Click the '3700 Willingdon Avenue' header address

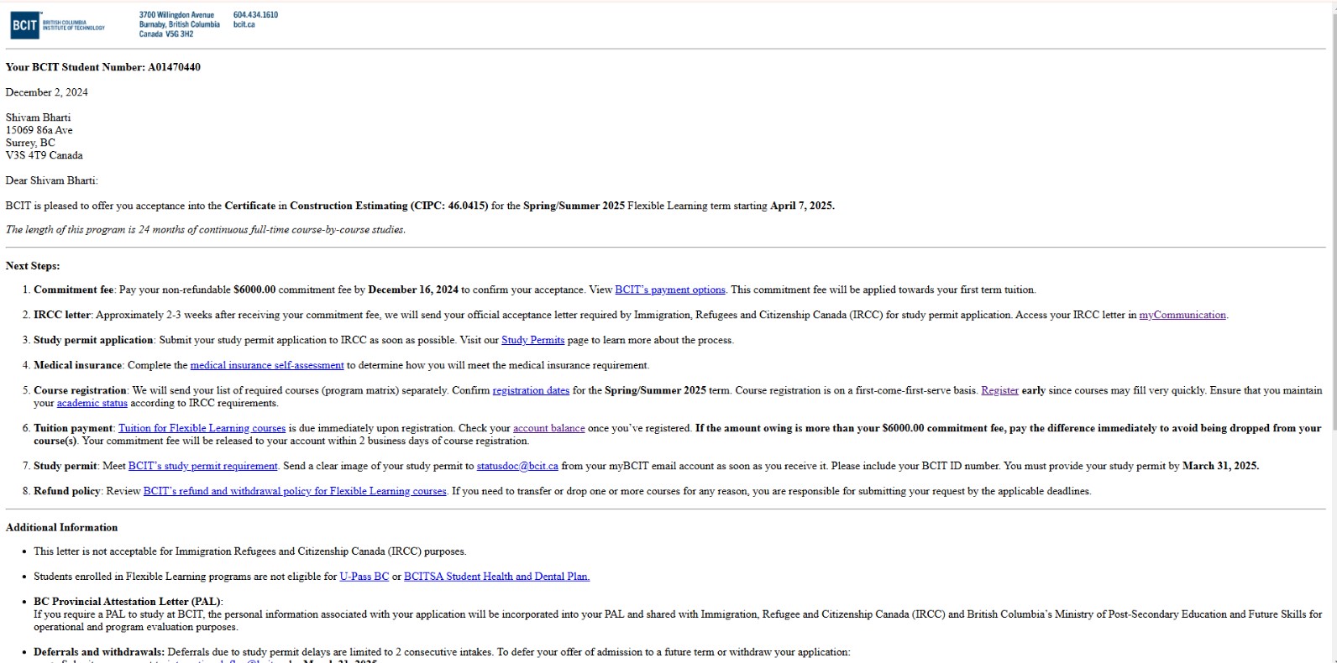[176, 15]
